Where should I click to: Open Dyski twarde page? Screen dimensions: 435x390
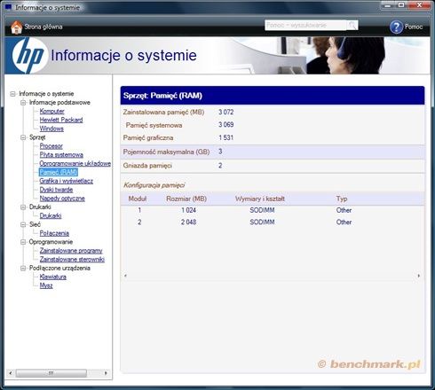coord(56,190)
